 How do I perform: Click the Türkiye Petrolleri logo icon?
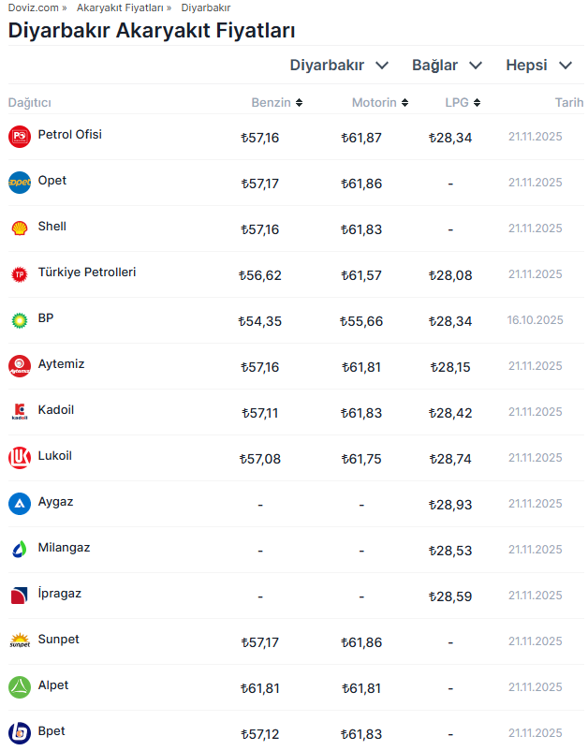coord(19,273)
